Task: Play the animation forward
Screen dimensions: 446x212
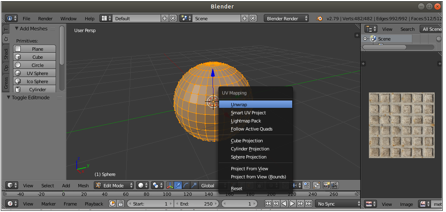Action: [x=292, y=204]
